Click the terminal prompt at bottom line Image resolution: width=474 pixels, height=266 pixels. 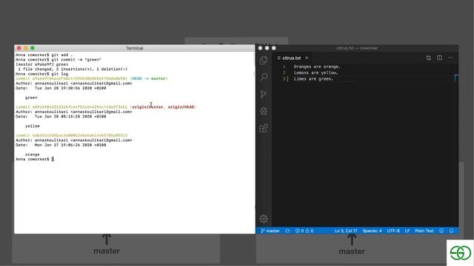(x=35, y=159)
